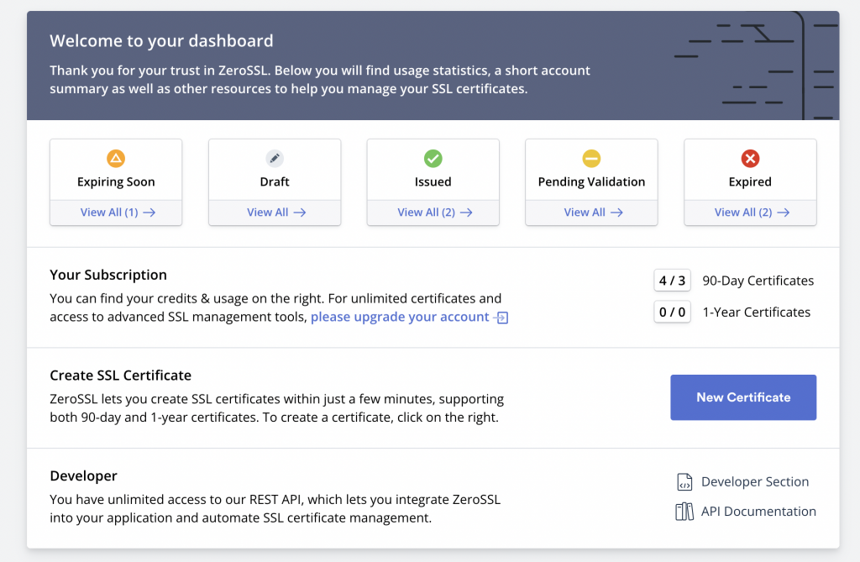Viewport: 860px width, 562px height.
Task: Click the external link icon beside upgrade
Action: click(x=502, y=318)
